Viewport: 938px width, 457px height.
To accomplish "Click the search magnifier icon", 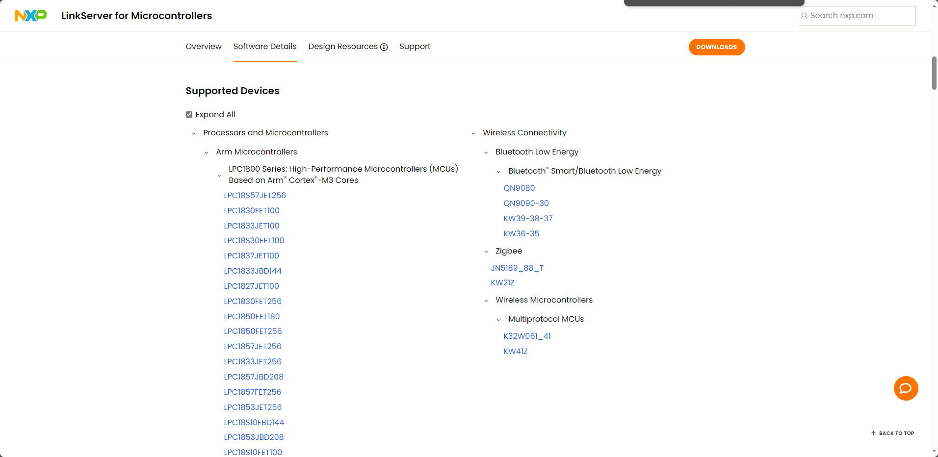I will (805, 15).
